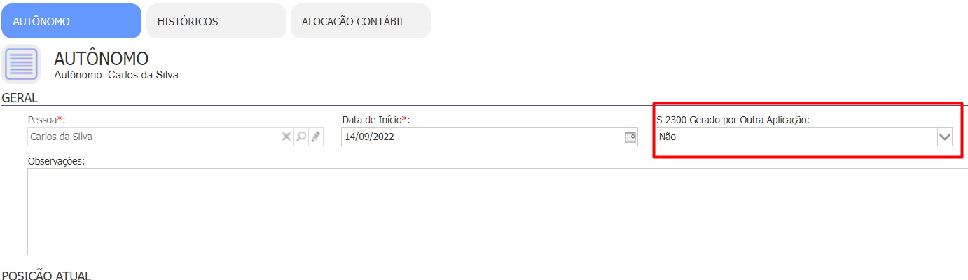Click the Observações label

56,161
